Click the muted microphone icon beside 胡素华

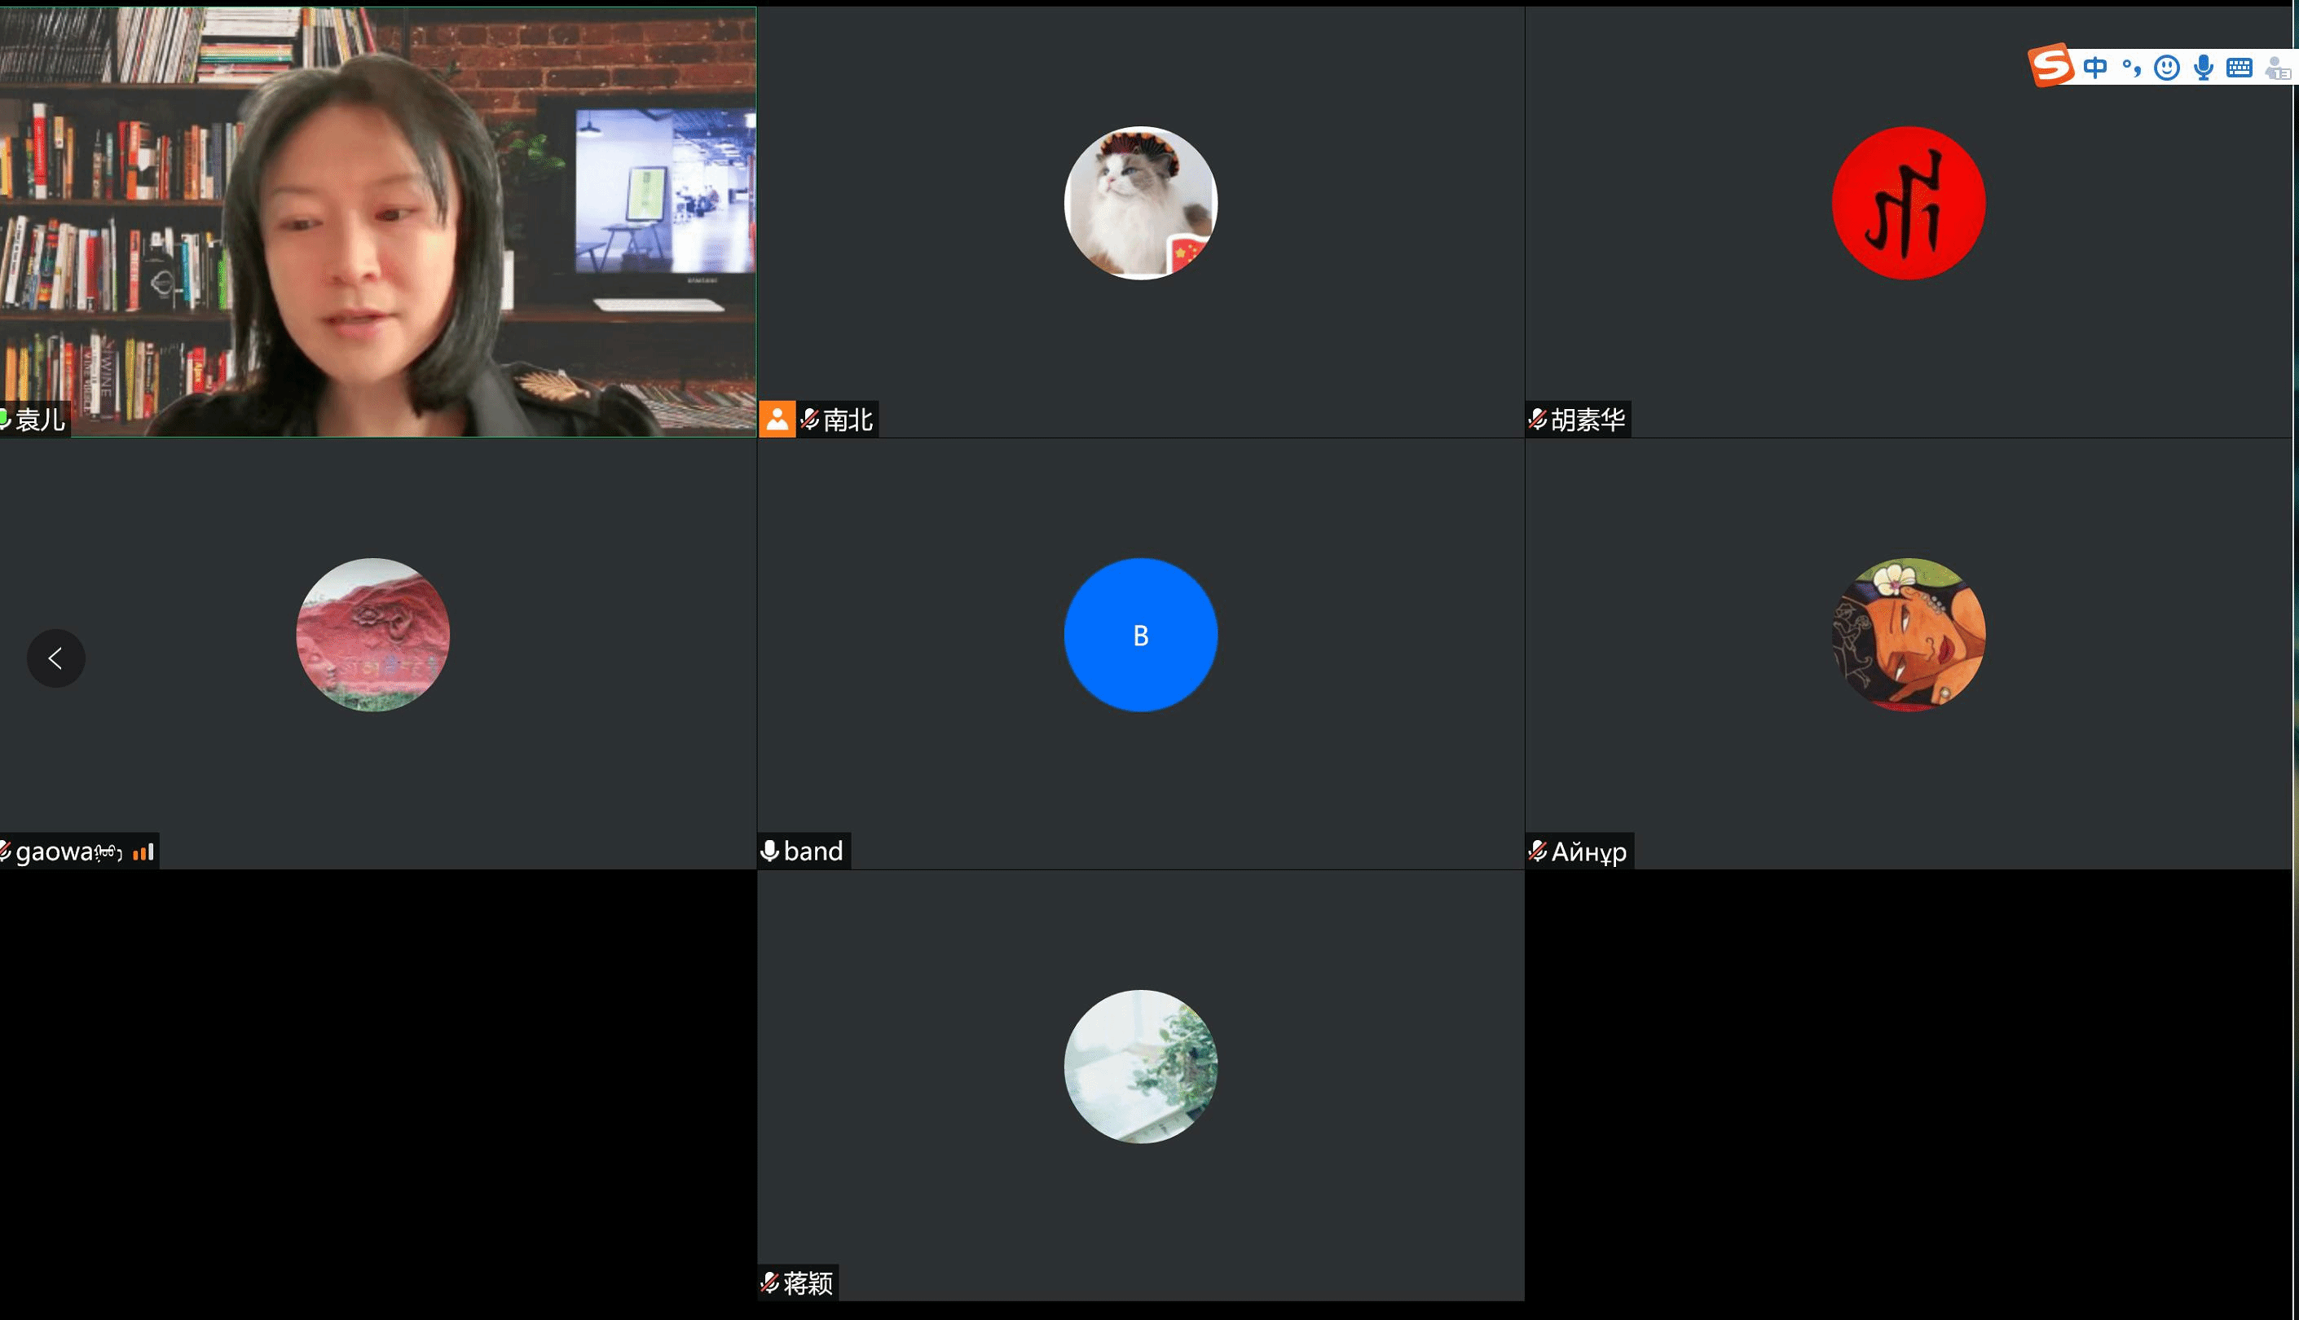pyautogui.click(x=1538, y=420)
